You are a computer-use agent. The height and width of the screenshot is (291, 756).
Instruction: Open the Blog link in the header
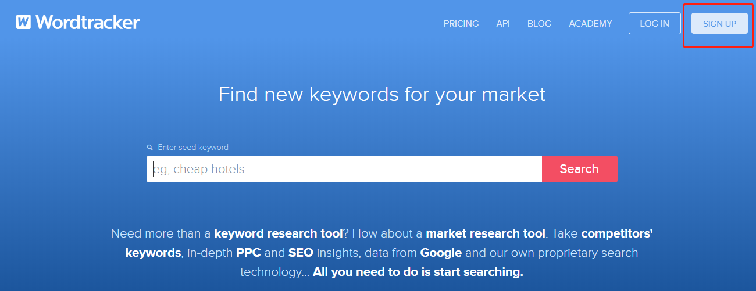coord(539,24)
